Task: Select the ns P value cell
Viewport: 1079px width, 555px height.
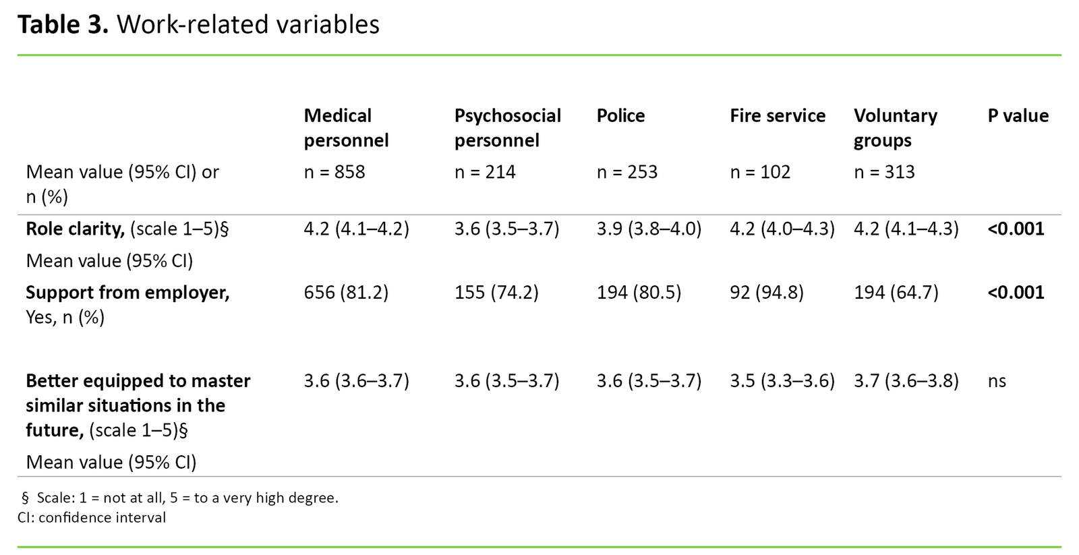Action: [x=997, y=381]
